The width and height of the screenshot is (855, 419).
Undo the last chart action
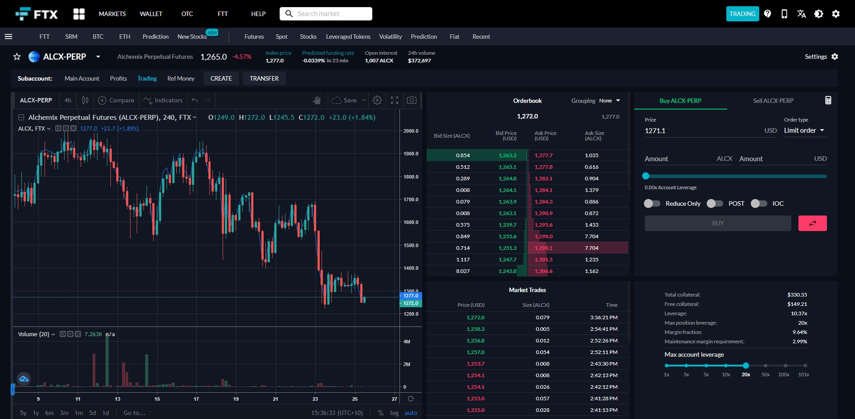[195, 100]
